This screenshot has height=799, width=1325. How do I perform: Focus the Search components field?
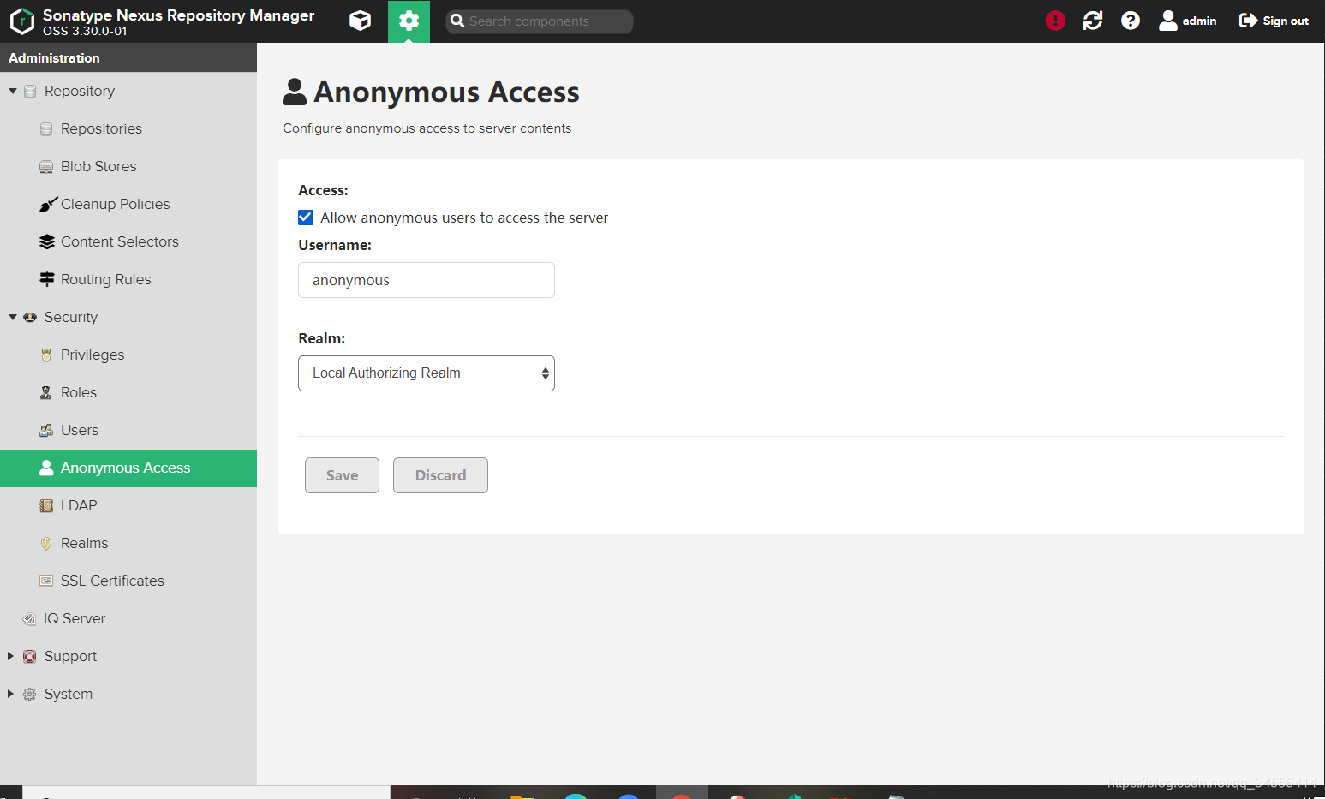[540, 21]
